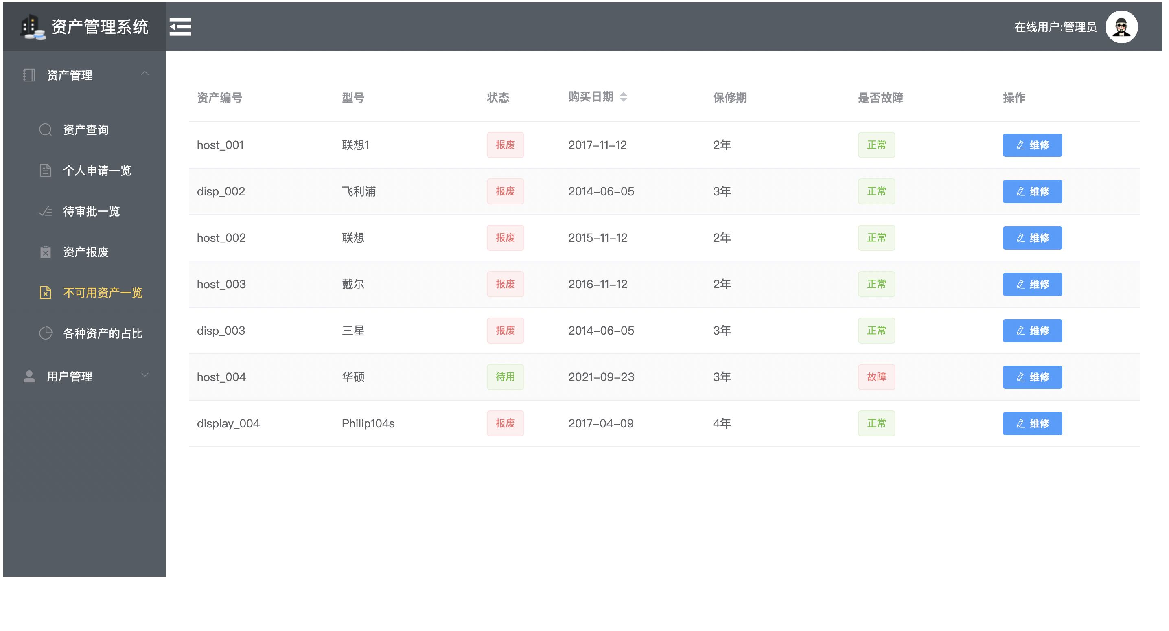The width and height of the screenshot is (1169, 631).
Task: Click the 是否故障 column header
Action: click(880, 98)
